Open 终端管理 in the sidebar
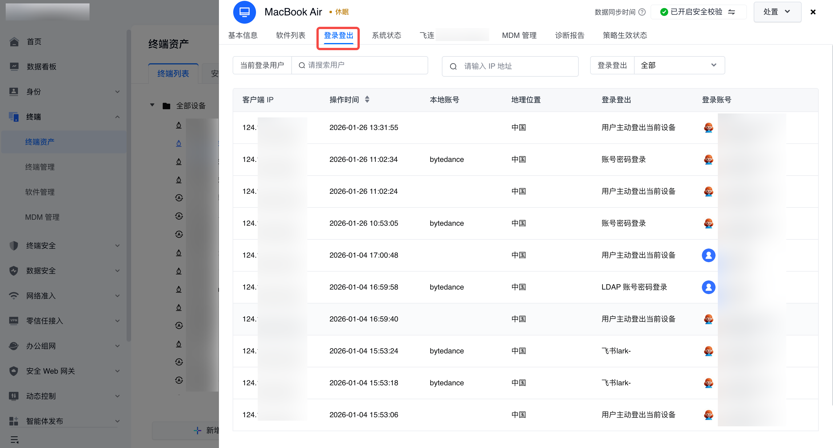This screenshot has width=833, height=448. 40,167
